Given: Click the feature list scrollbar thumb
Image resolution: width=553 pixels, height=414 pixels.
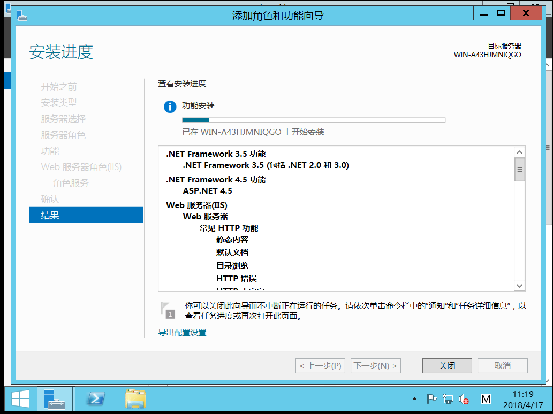Looking at the screenshot, I should [519, 170].
